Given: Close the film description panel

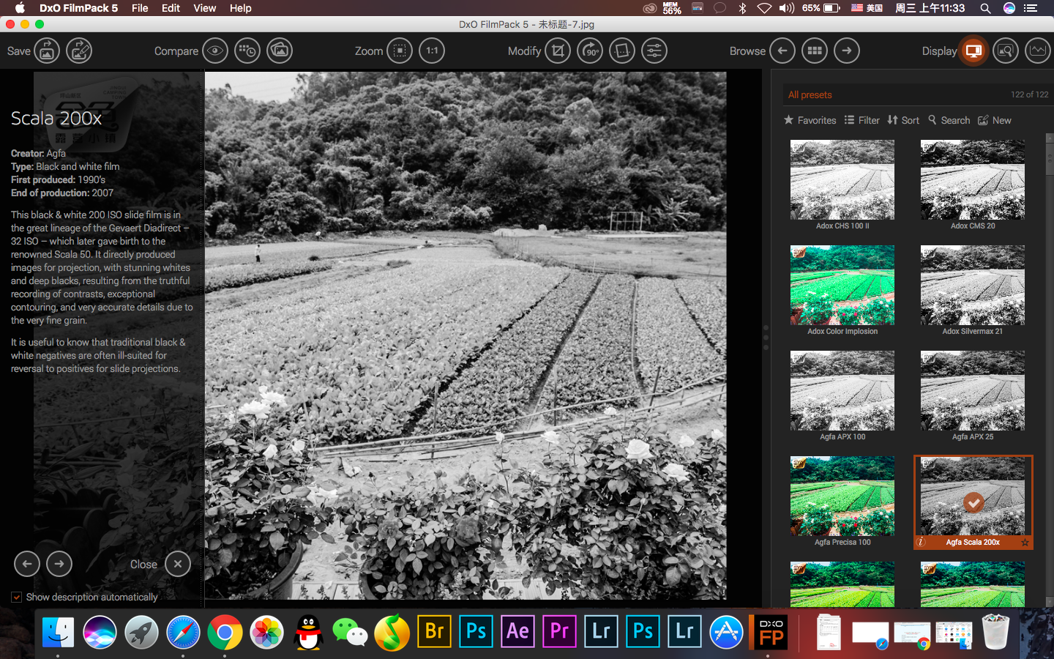Looking at the screenshot, I should point(178,564).
